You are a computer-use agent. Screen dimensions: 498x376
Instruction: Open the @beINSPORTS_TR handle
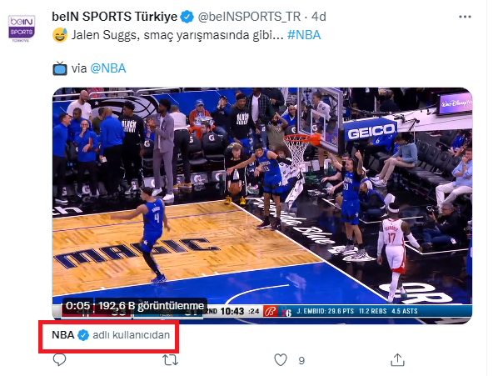click(x=249, y=17)
